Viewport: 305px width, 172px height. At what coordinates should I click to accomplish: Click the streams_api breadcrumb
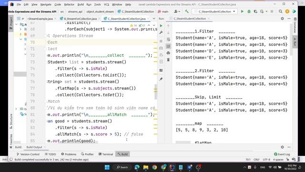pyautogui.click(x=75, y=11)
